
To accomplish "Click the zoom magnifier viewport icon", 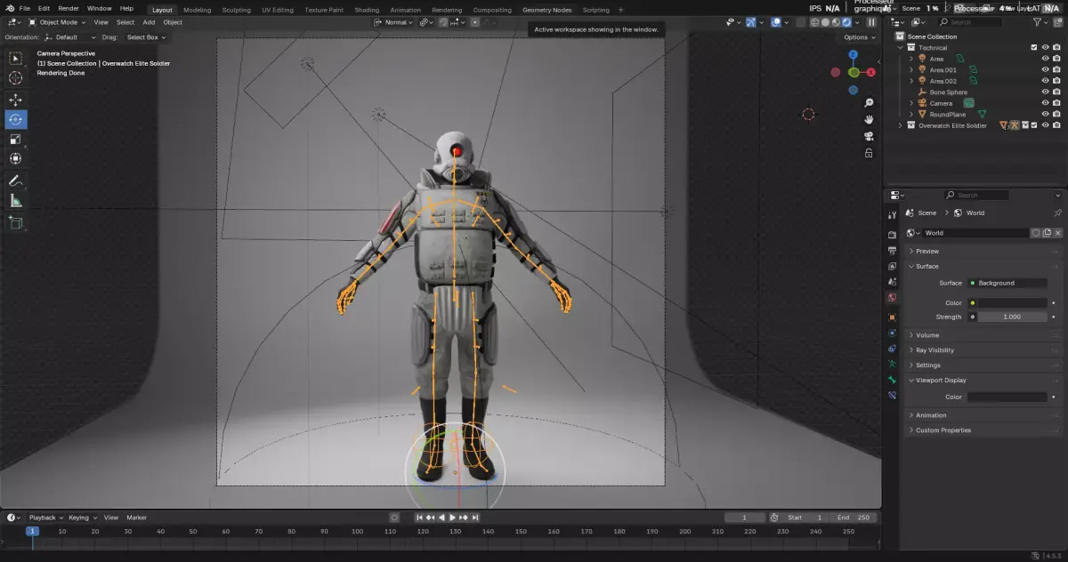I will pos(869,102).
